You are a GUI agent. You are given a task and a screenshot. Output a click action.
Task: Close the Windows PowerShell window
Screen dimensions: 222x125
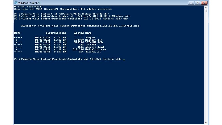tap(204, 3)
